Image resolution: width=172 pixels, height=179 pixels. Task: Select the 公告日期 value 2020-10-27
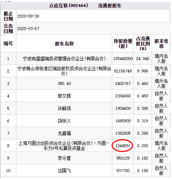coord(28,29)
